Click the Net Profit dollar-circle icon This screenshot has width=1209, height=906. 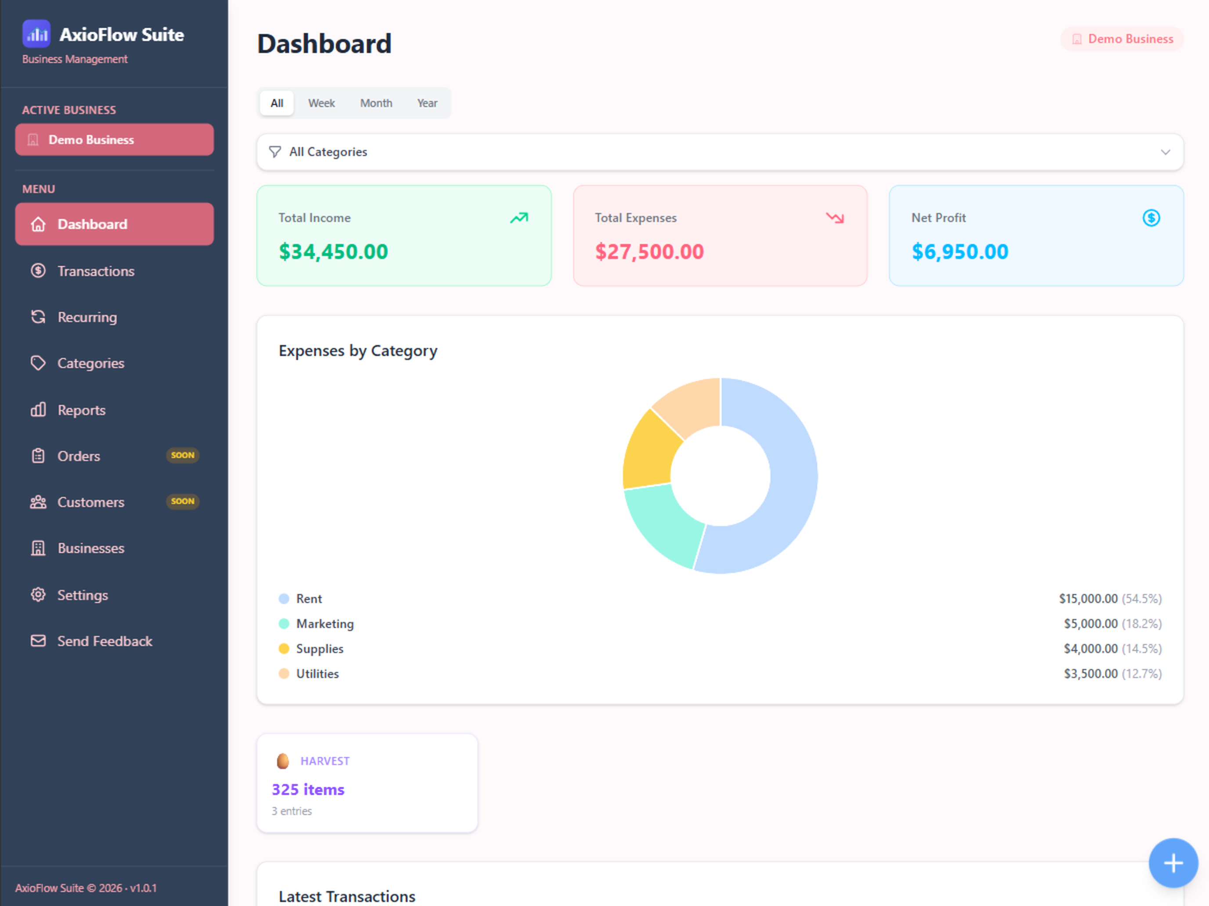click(x=1151, y=218)
